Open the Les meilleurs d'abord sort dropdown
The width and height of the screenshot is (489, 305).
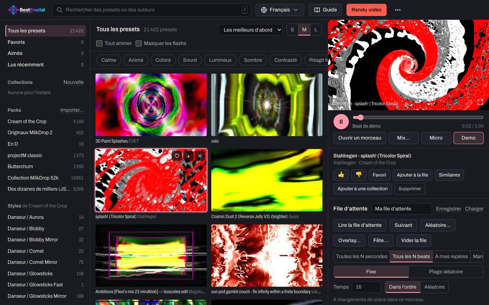[251, 30]
